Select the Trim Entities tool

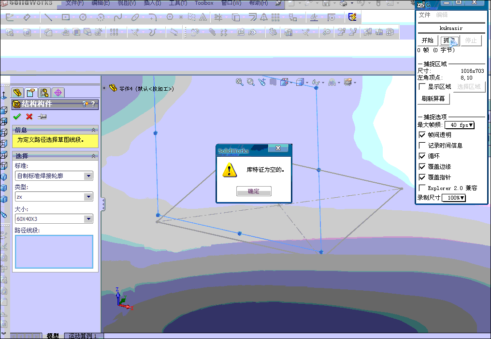click(x=218, y=17)
